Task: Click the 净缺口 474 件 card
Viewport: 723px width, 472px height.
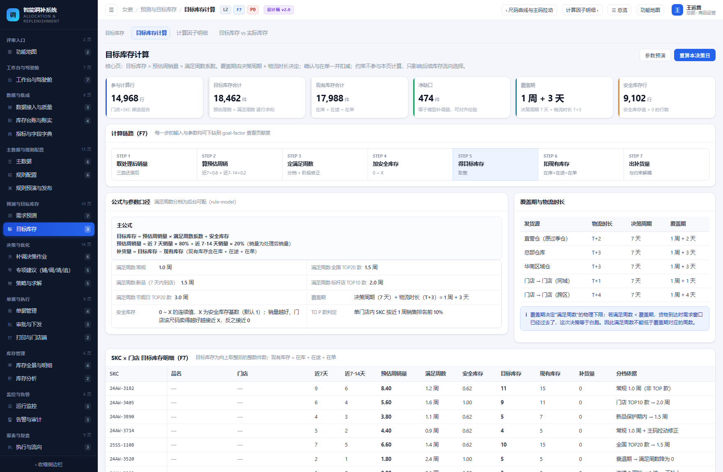Action: point(461,97)
